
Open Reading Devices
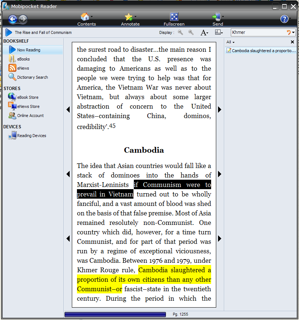(x=31, y=136)
